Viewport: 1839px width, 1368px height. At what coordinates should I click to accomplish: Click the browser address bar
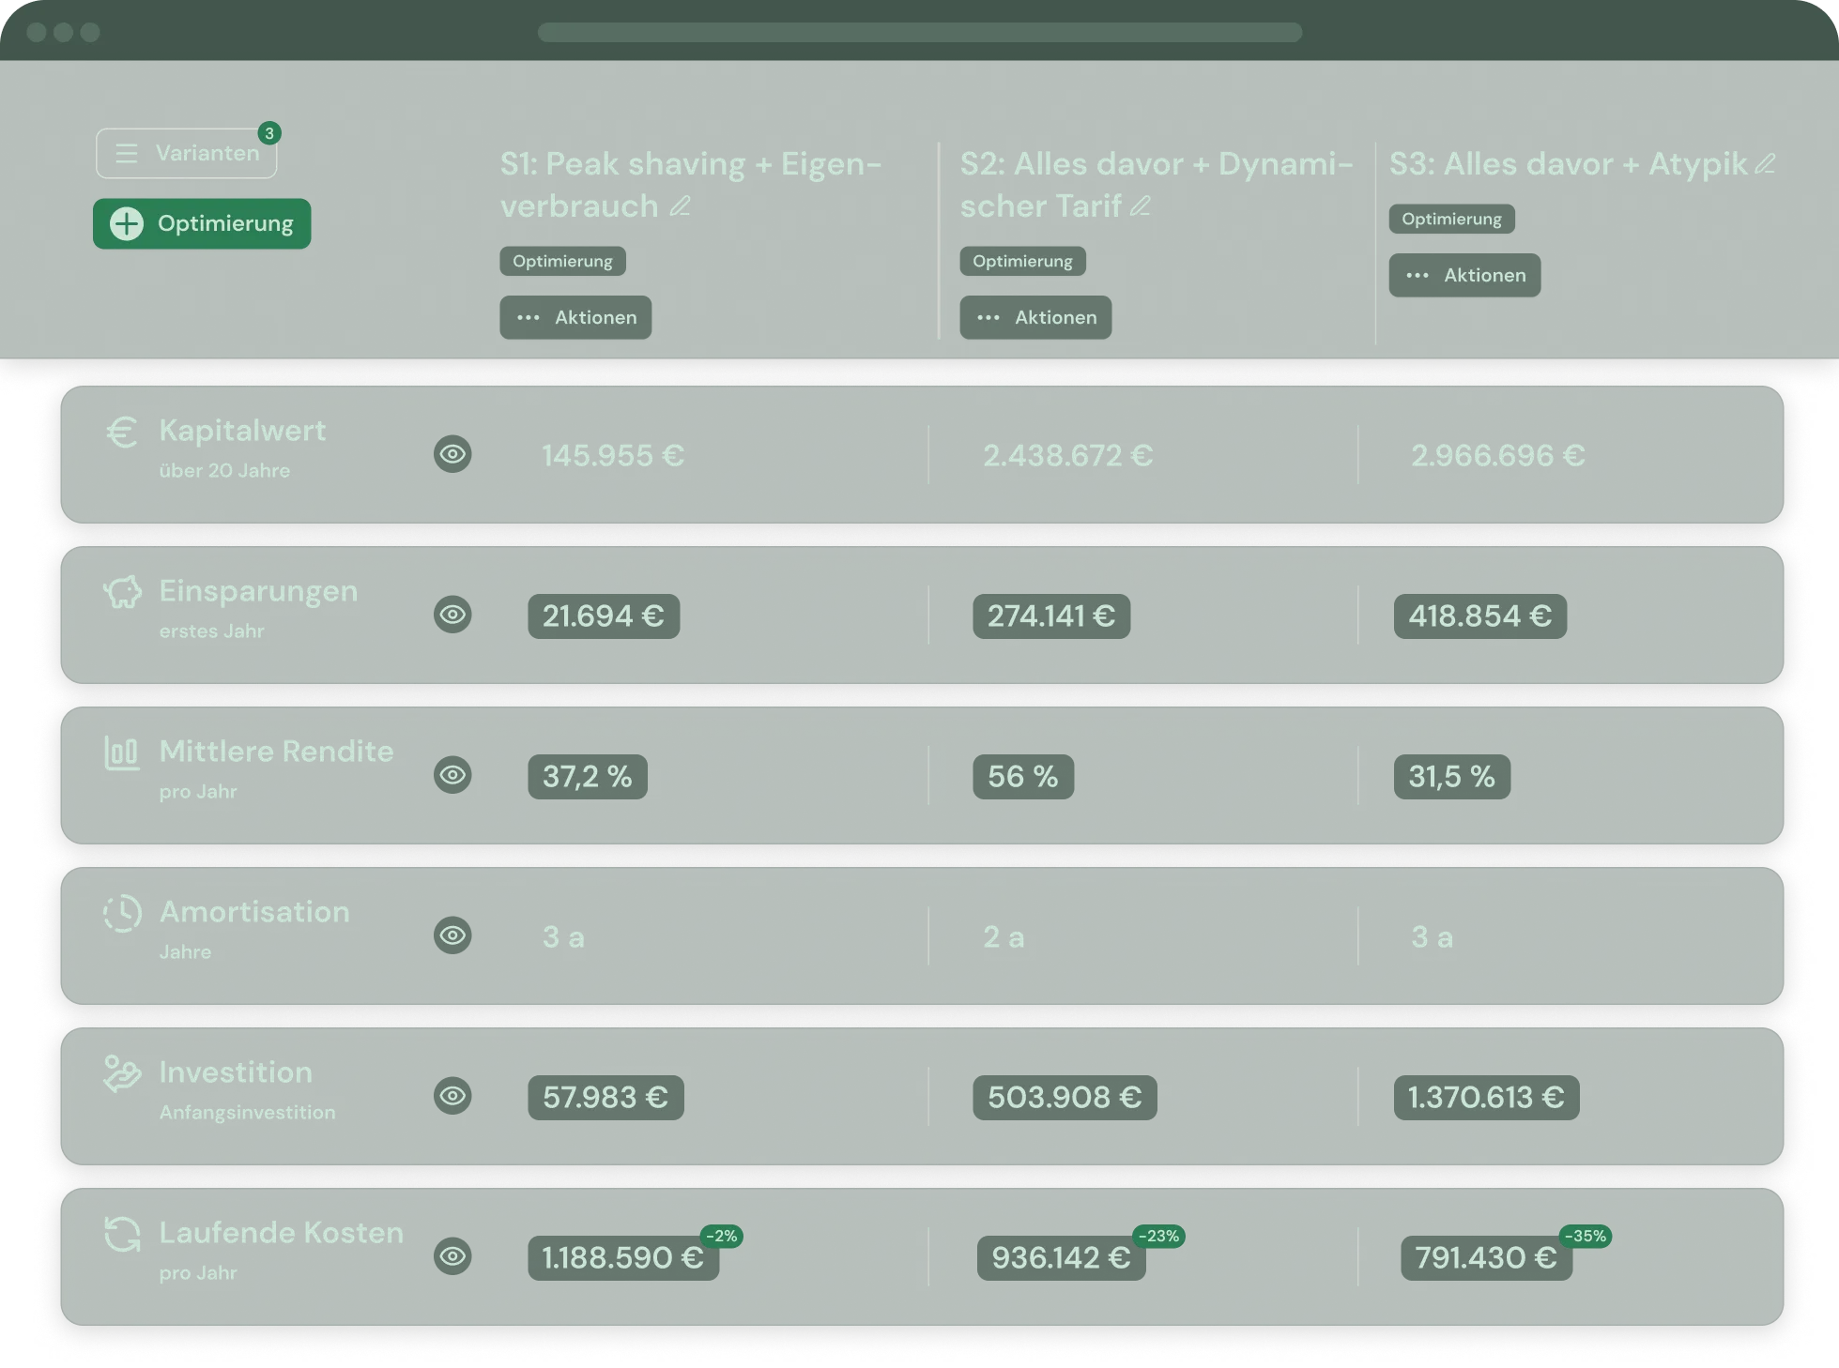click(919, 32)
